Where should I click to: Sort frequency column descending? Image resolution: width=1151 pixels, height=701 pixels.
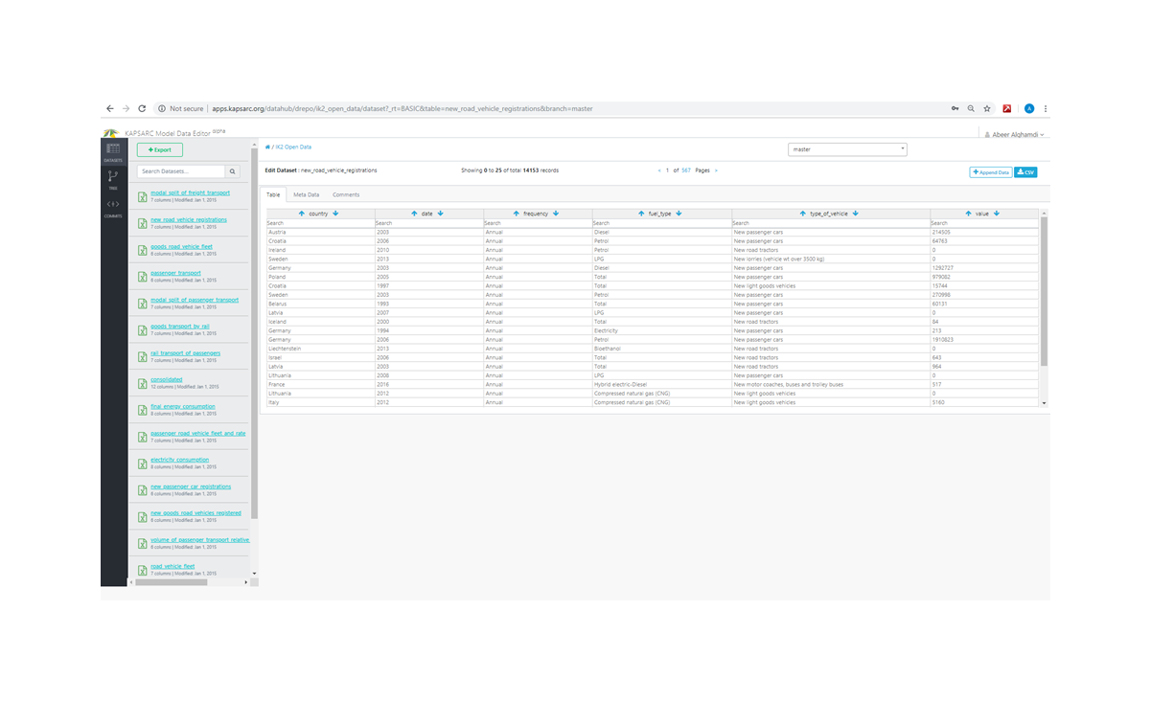coord(556,214)
